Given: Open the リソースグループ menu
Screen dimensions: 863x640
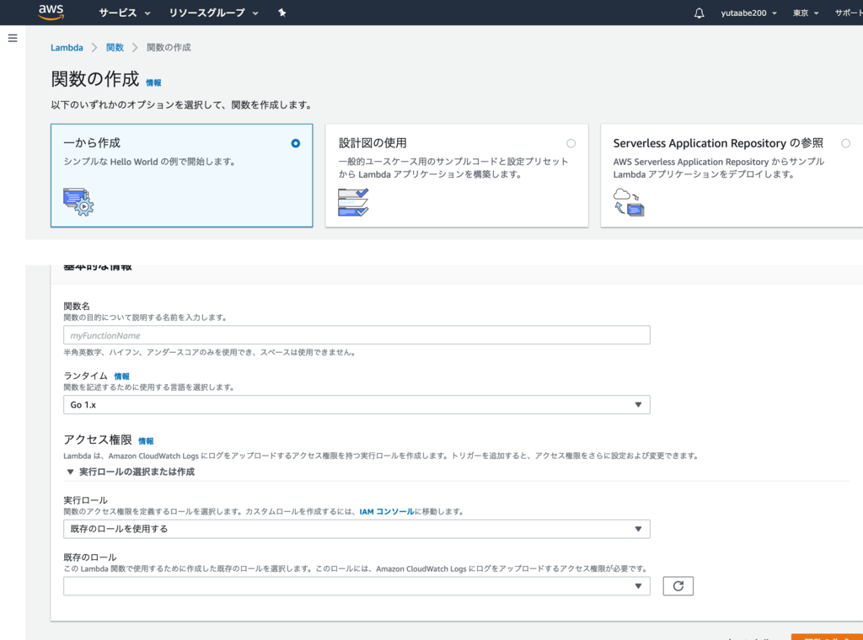Looking at the screenshot, I should tap(213, 13).
